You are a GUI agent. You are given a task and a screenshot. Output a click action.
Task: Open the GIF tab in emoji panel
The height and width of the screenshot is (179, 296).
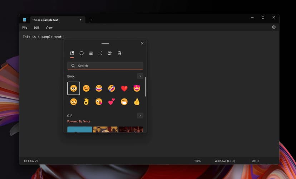pyautogui.click(x=91, y=53)
